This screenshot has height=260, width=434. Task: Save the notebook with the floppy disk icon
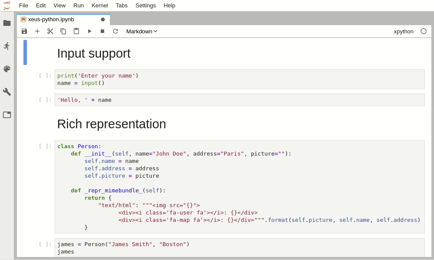pos(24,31)
